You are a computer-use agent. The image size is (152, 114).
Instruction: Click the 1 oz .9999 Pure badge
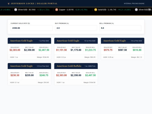tap(90, 66)
